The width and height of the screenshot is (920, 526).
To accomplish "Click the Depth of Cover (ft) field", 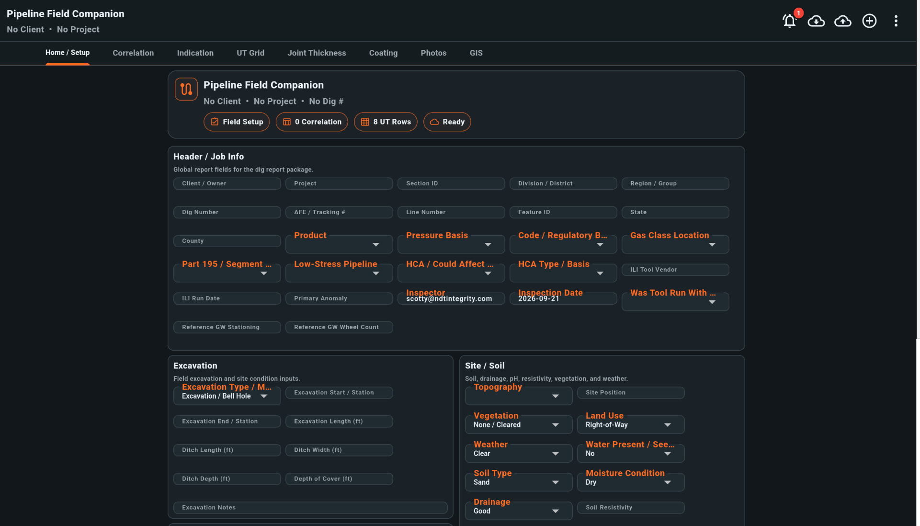I will click(339, 479).
